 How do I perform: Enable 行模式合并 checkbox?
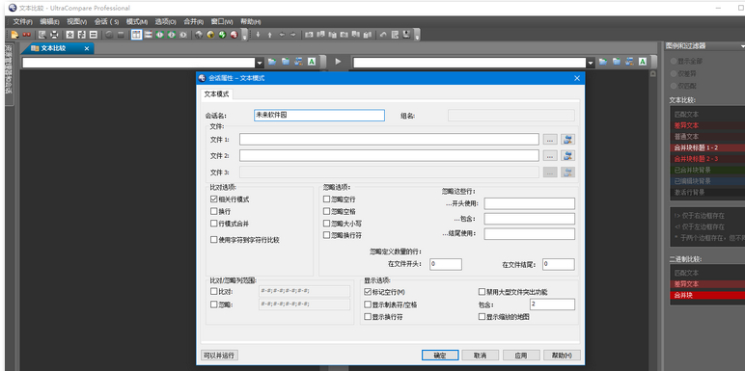point(214,224)
